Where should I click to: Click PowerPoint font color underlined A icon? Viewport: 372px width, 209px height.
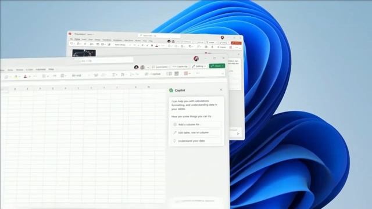pos(156,45)
